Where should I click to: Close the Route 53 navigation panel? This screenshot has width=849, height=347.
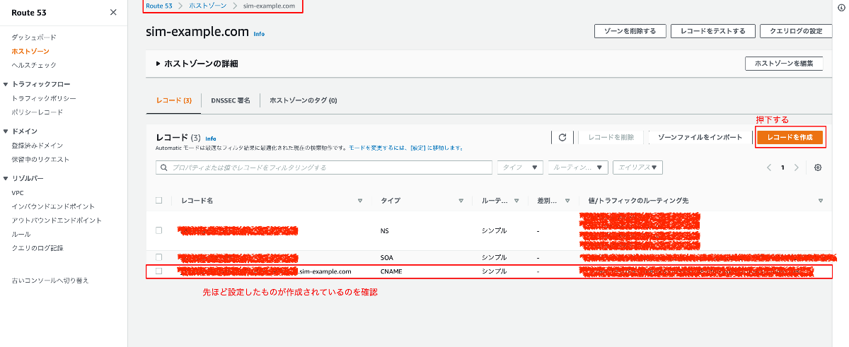tap(113, 12)
